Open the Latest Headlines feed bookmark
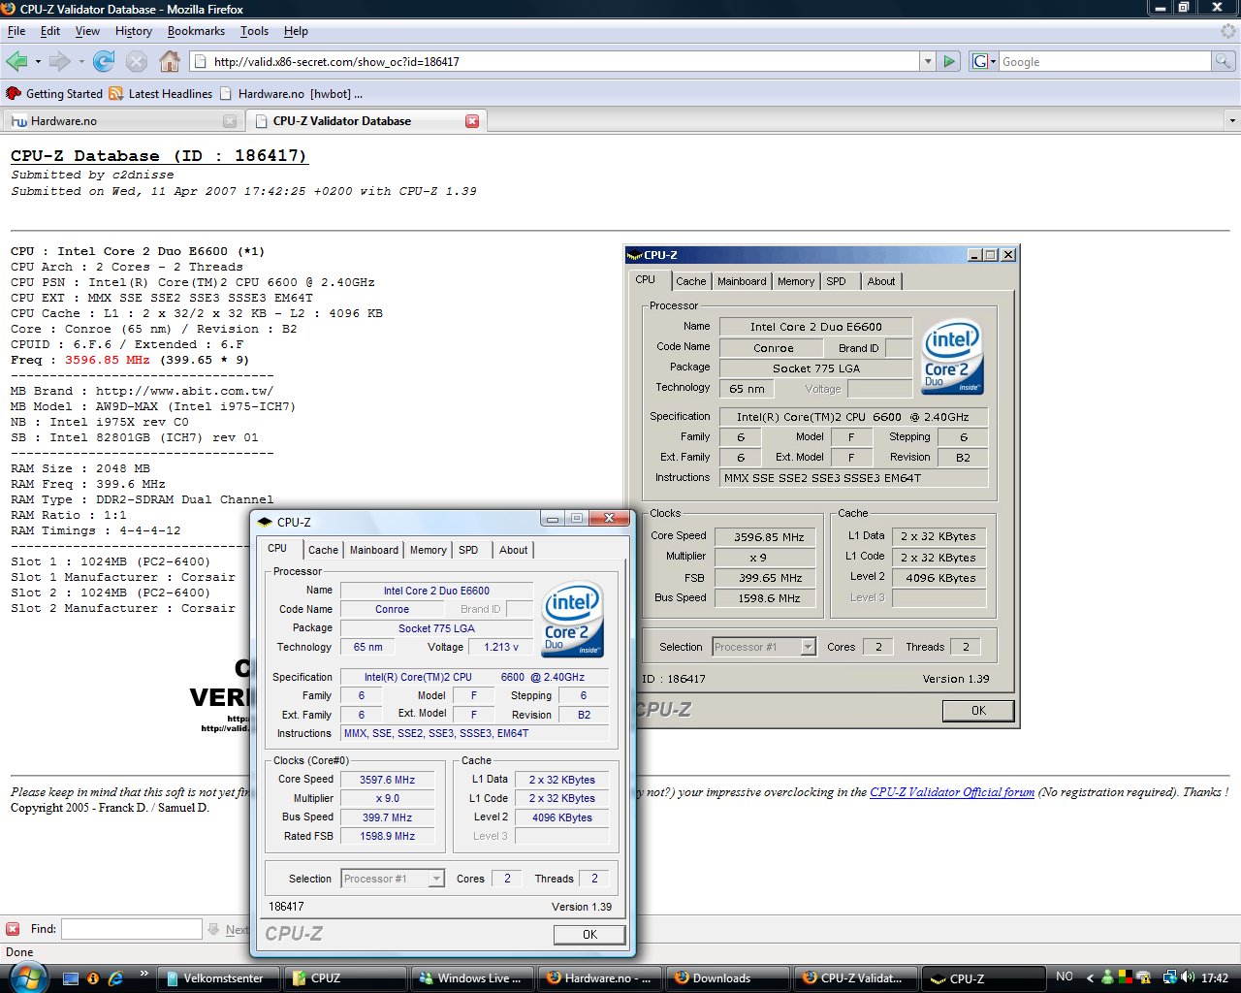The height and width of the screenshot is (993, 1241). (161, 94)
